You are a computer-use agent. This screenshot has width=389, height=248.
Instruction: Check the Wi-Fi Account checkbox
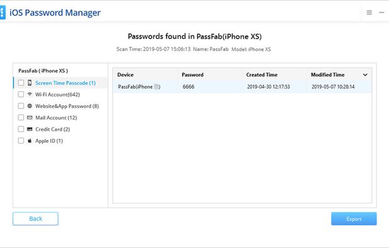coord(21,94)
